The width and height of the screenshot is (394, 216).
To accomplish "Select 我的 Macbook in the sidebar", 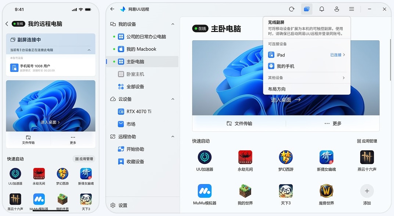I will tap(142, 49).
